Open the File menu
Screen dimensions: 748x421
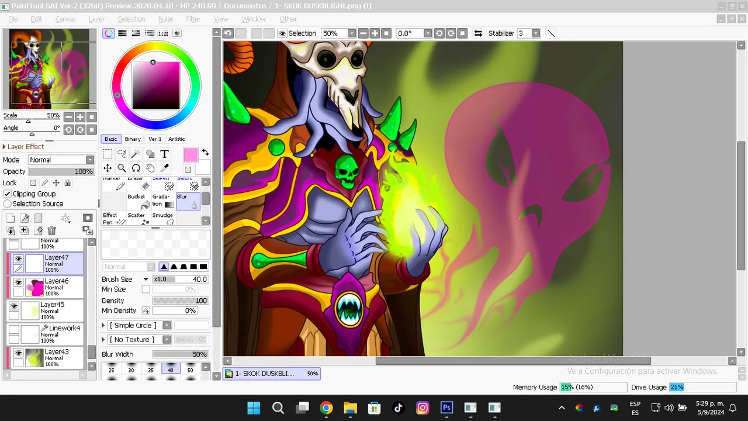tap(13, 19)
